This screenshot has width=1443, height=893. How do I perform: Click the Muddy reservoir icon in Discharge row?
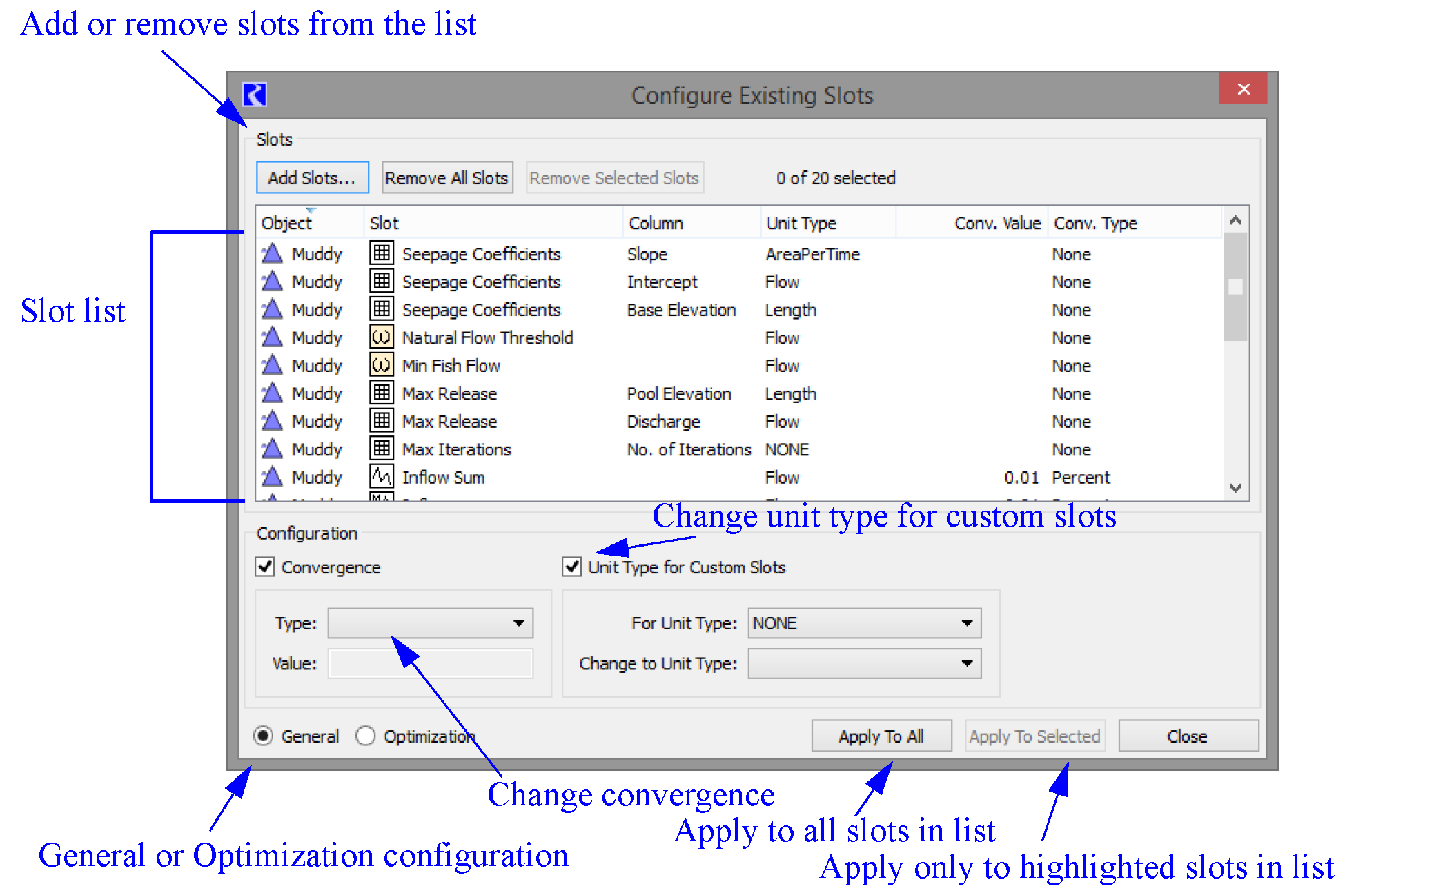pyautogui.click(x=273, y=420)
